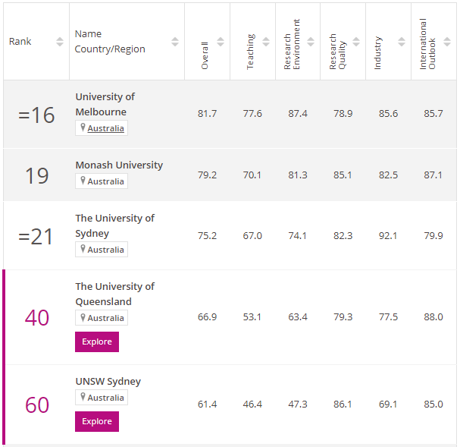
Task: Click location pin icon for University of Melbourne
Action: (83, 127)
